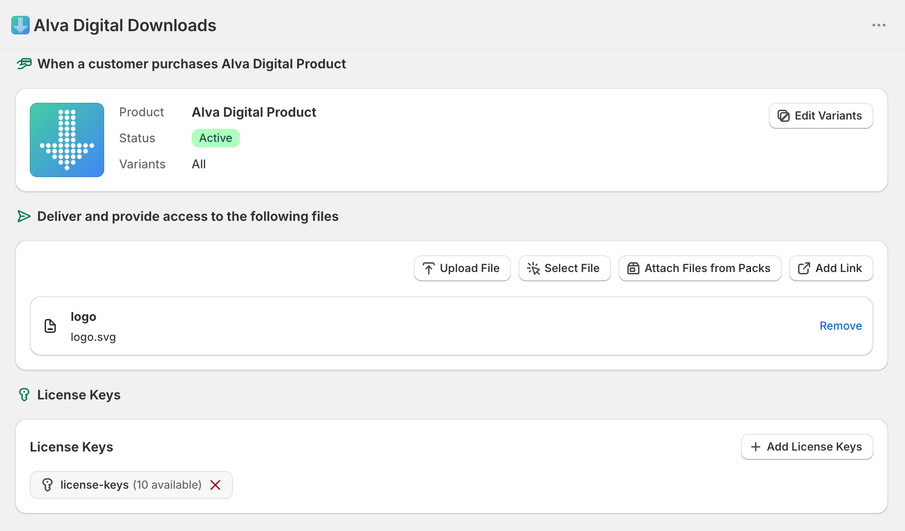Upload a file with Upload File

pos(462,268)
